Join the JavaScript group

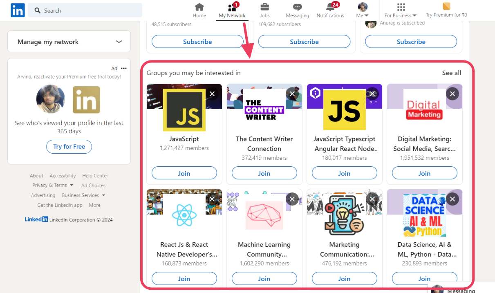tap(184, 173)
